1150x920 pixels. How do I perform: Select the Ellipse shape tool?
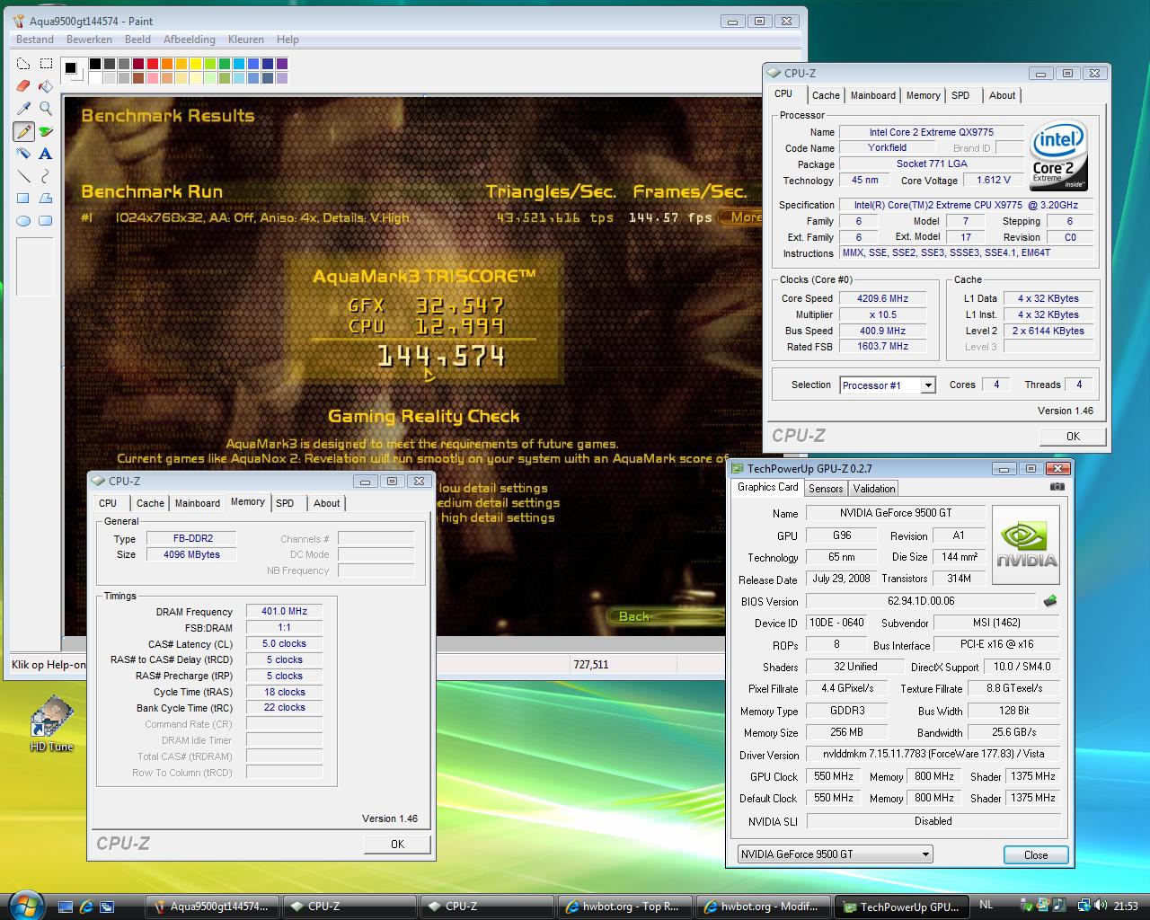[23, 221]
